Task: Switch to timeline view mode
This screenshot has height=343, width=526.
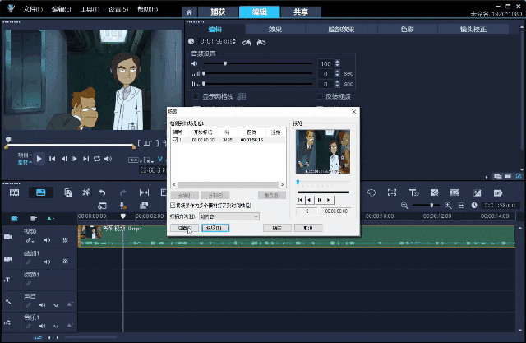Action: (x=40, y=192)
